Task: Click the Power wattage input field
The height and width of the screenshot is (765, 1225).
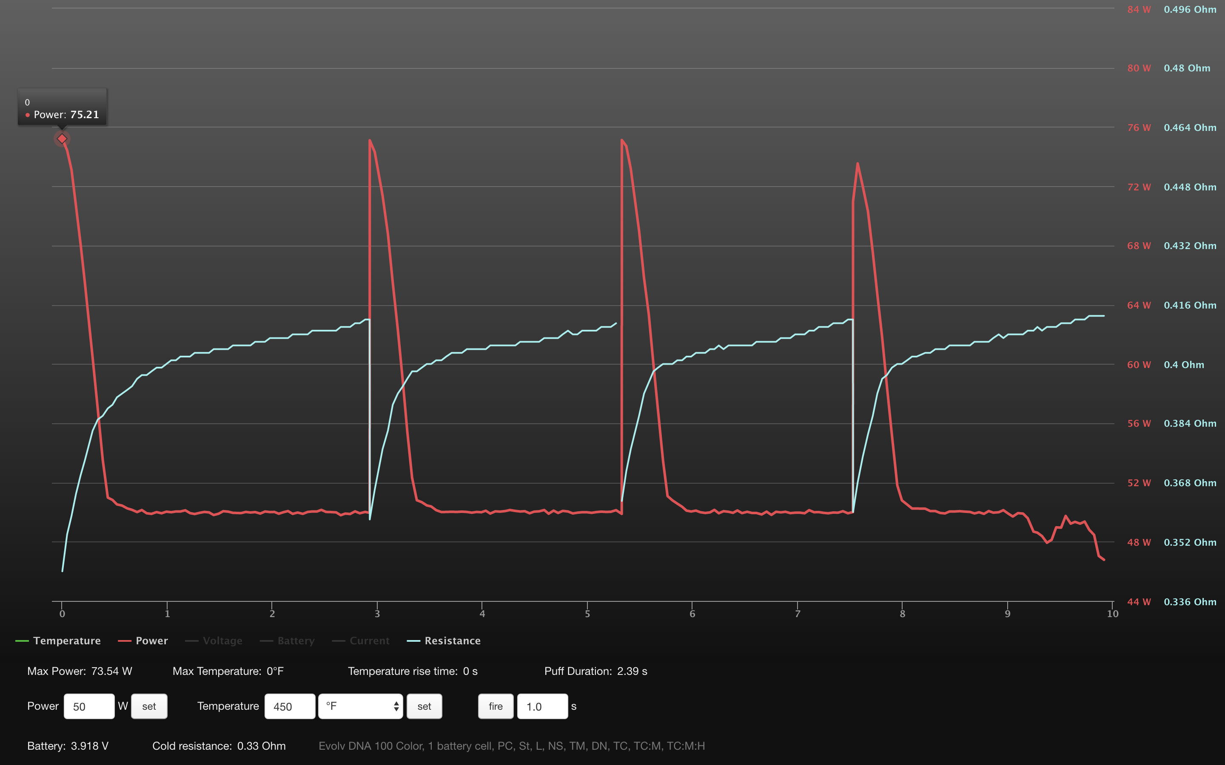Action: pos(89,706)
